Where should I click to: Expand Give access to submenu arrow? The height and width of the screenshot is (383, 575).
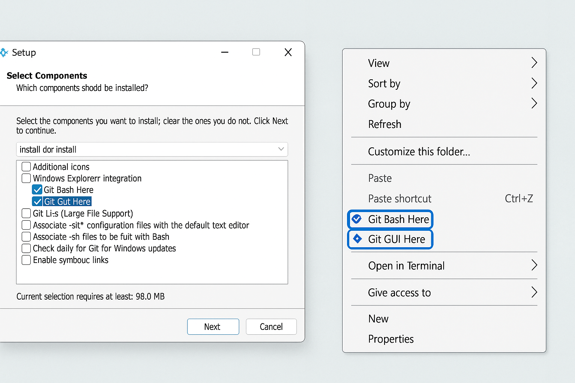[534, 292]
